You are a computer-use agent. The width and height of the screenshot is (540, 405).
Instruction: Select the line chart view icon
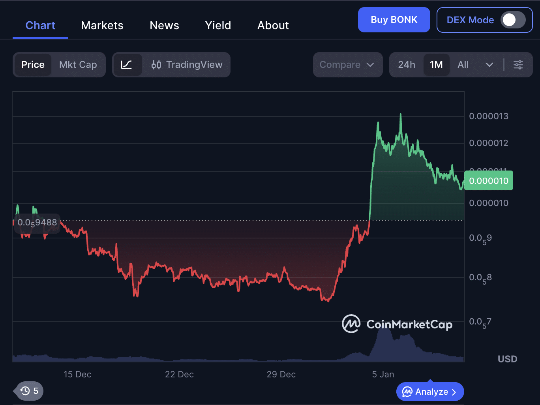128,64
